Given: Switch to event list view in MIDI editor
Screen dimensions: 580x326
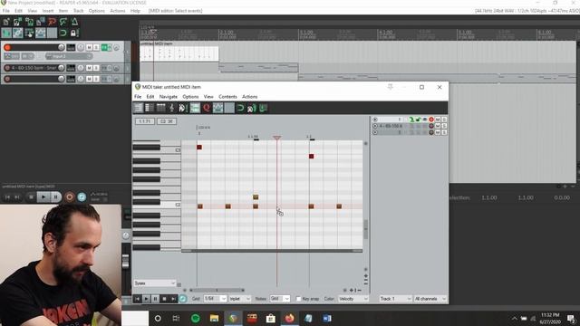Looking at the screenshot, I should pos(161,108).
